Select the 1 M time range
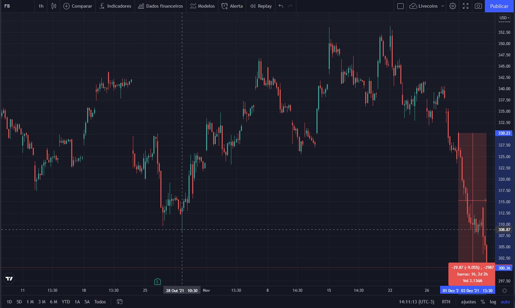This screenshot has height=308, width=515. click(30, 302)
